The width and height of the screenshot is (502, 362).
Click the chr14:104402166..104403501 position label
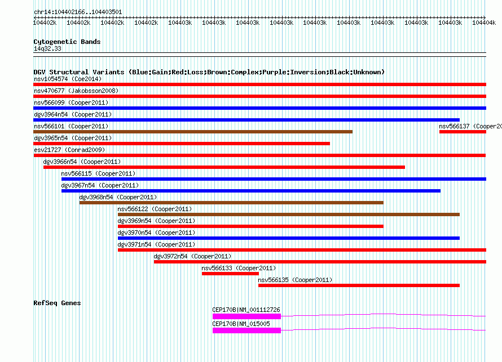[78, 12]
